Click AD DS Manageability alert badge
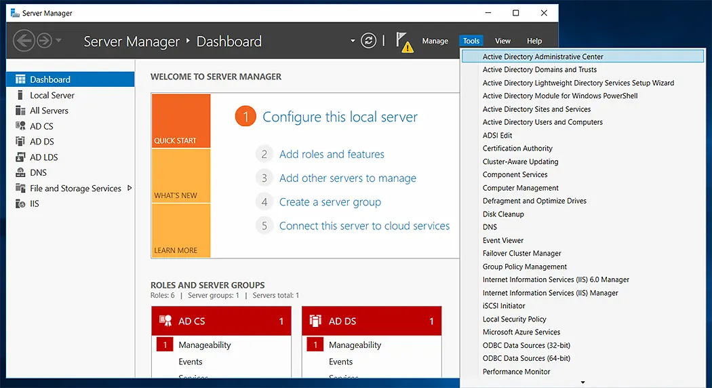712x388 pixels. coord(315,345)
